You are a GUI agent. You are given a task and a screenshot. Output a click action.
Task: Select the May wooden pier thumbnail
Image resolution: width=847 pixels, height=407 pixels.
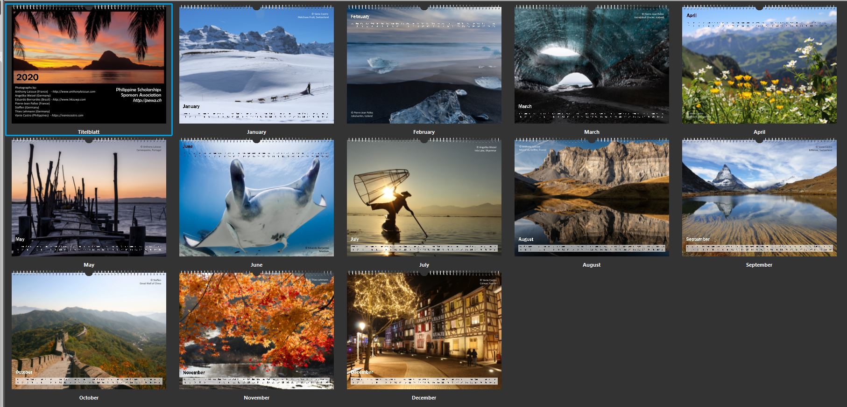point(89,198)
